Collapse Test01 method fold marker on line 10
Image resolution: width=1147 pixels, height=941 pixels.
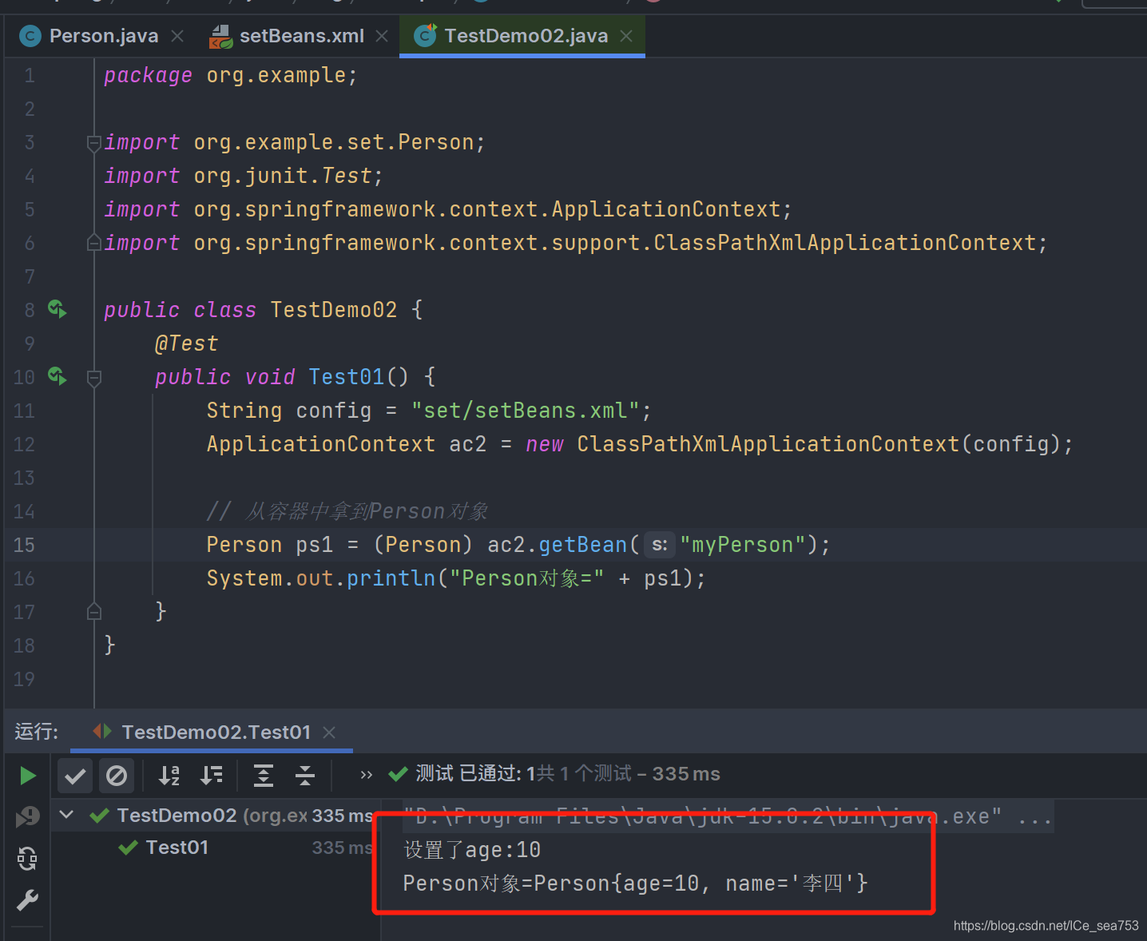click(93, 377)
